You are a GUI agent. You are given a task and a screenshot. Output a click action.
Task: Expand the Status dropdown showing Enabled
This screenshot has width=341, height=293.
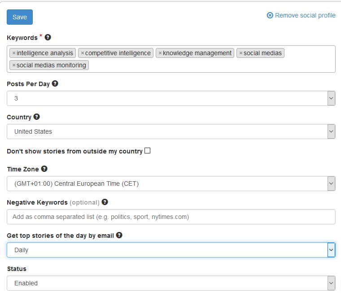[171, 283]
